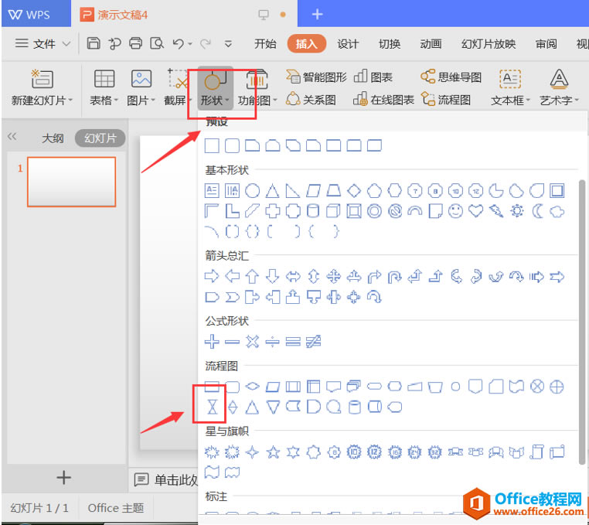Click the WPS home tab
Screen dimensions: 589x525
pos(36,14)
